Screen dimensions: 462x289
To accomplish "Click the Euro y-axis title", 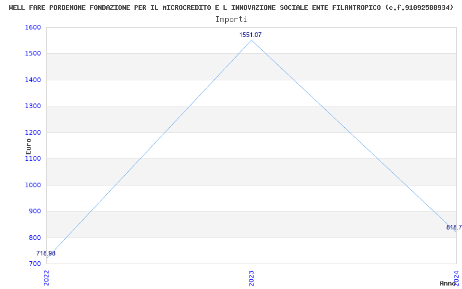I will [28, 146].
